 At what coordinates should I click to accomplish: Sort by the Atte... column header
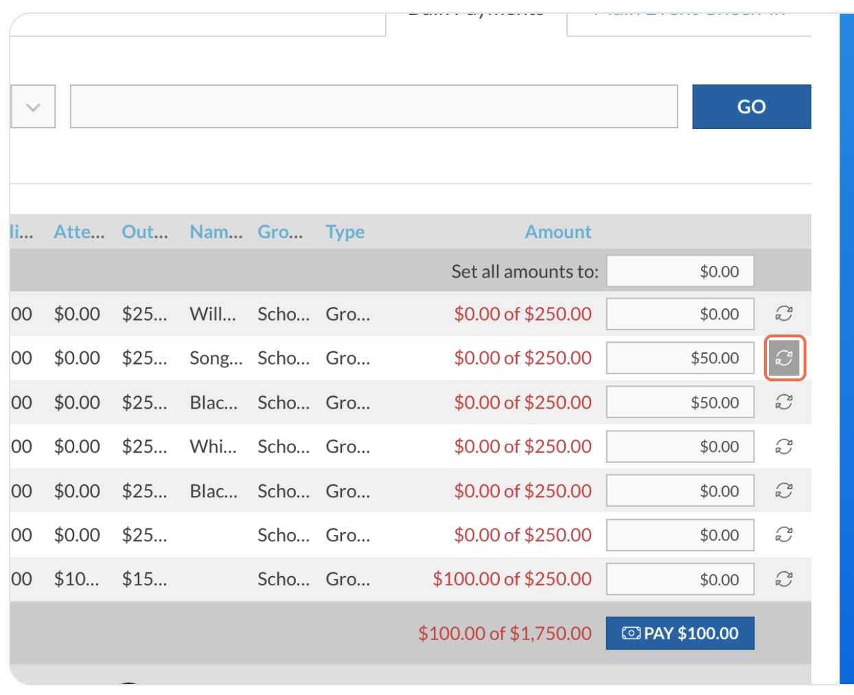[80, 232]
